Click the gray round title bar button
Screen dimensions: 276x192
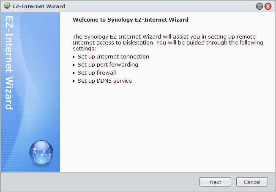click(259, 6)
